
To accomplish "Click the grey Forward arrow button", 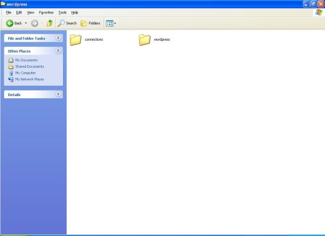I will [35, 23].
